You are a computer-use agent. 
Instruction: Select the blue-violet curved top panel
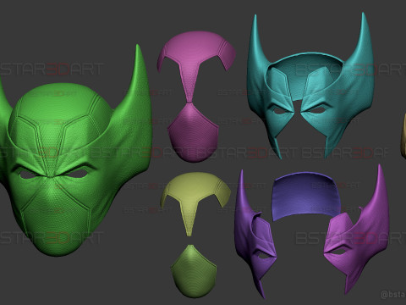[306, 197]
